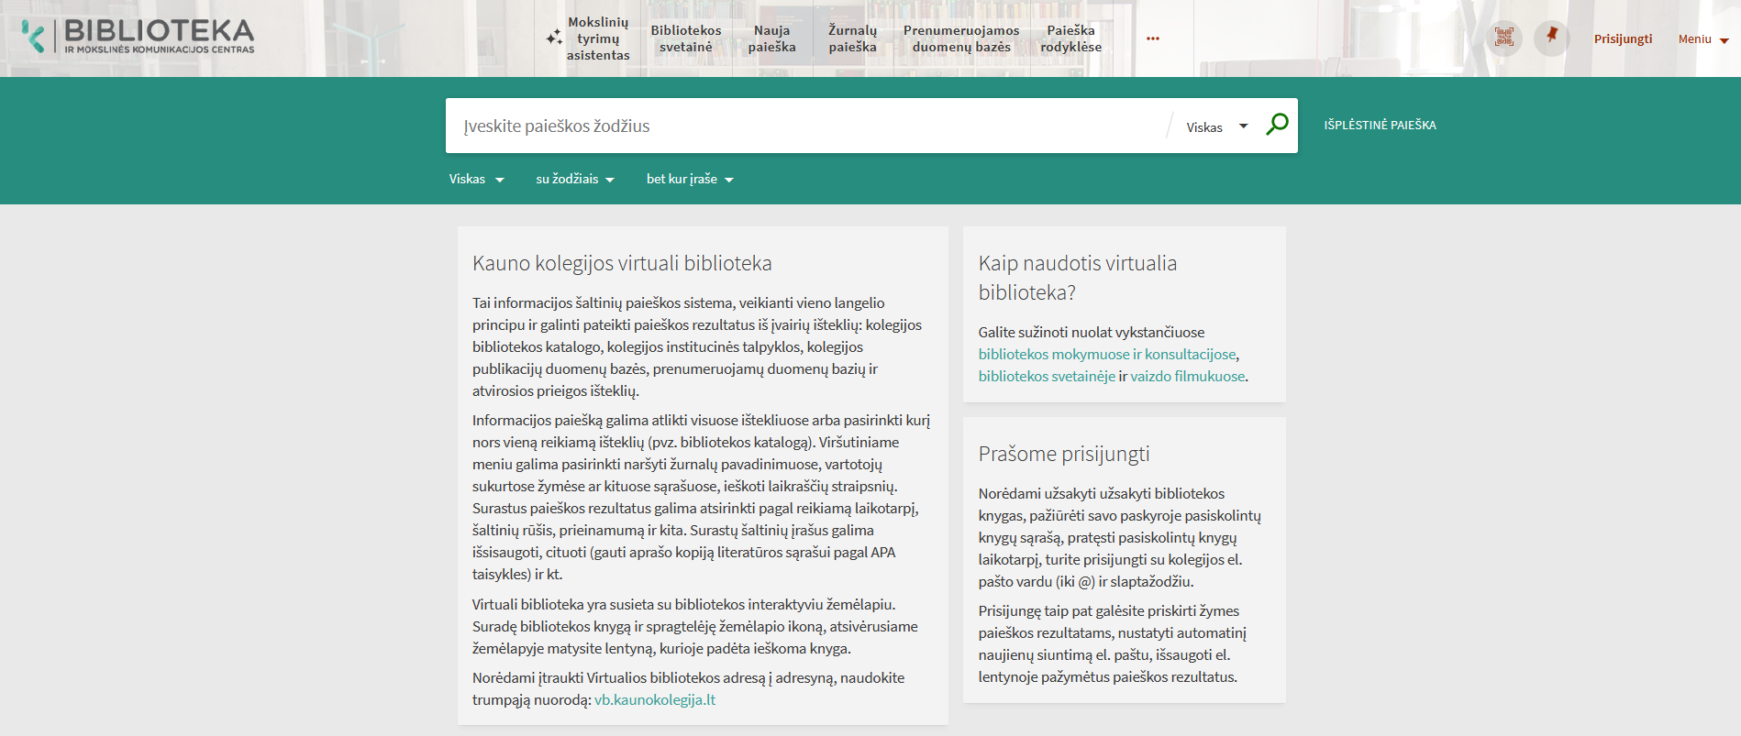Open Bibliotekos svetainė menu item
1741x736 pixels.
[686, 38]
